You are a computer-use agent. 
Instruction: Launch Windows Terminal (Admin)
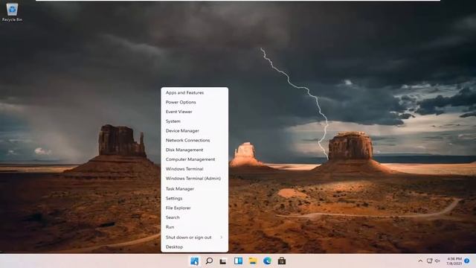pos(195,179)
